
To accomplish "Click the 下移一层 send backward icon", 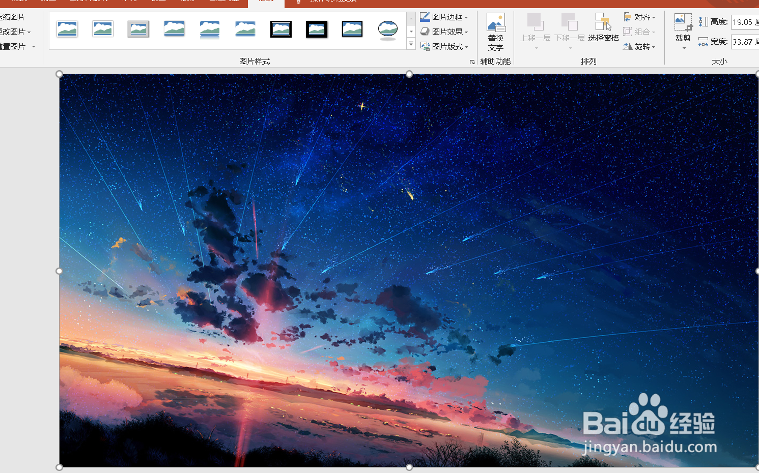I will pyautogui.click(x=569, y=22).
